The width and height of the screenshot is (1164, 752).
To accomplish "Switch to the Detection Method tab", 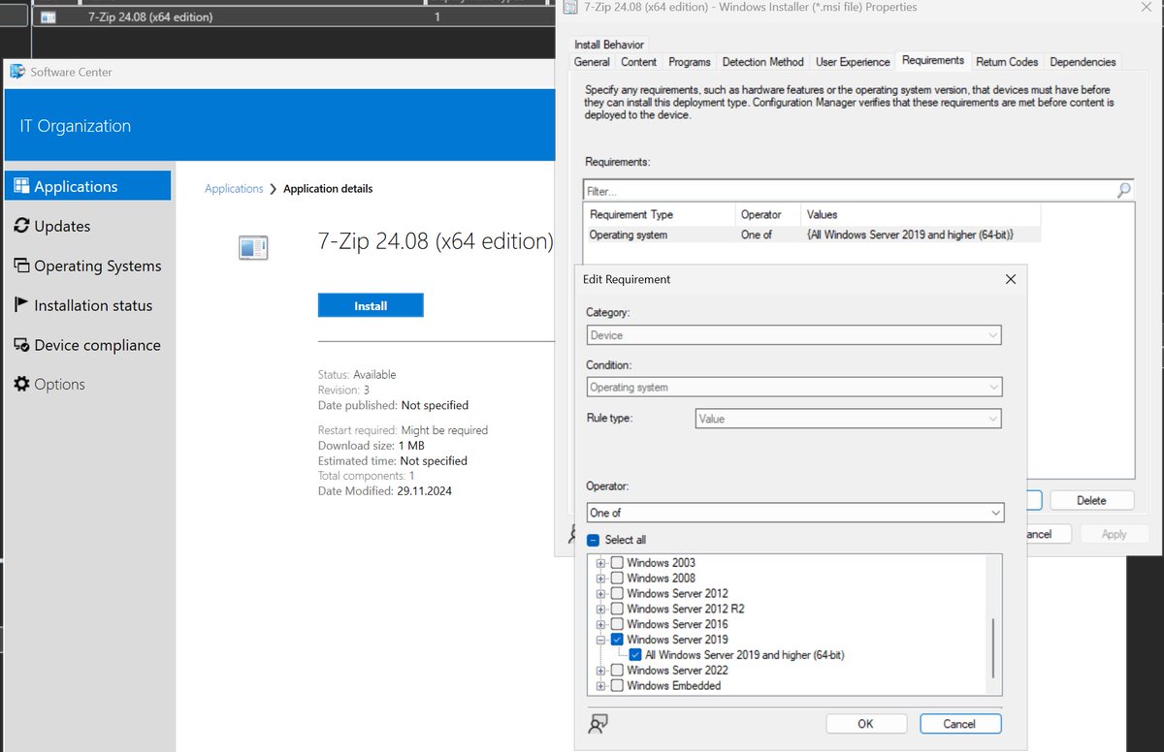I will click(763, 62).
